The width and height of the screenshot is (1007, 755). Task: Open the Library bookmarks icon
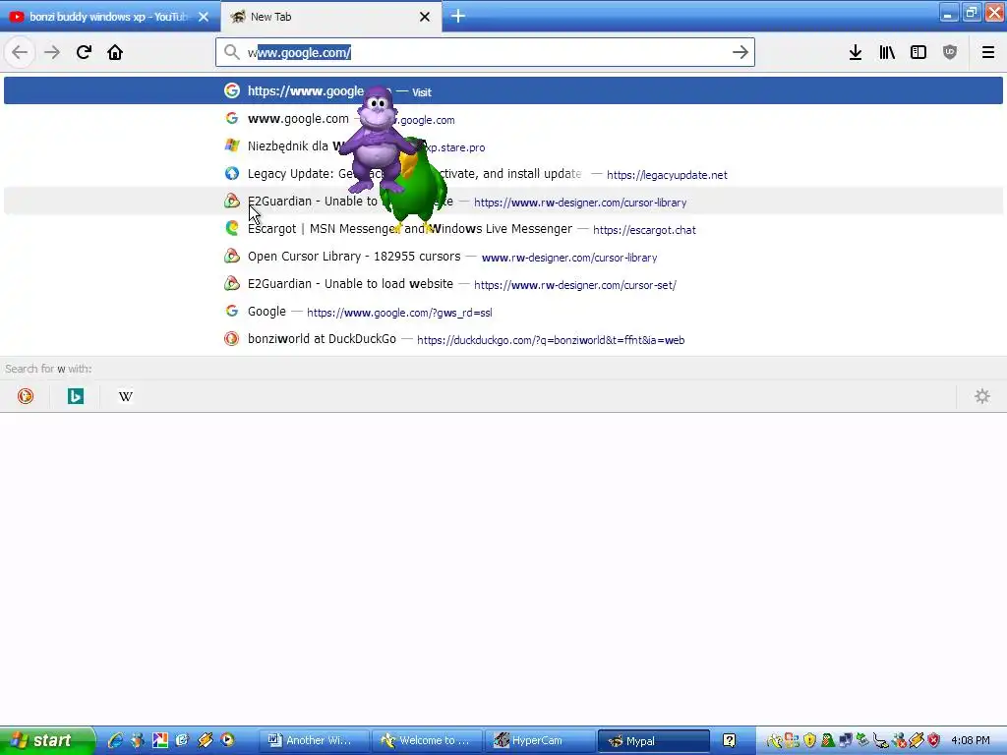[x=887, y=53]
